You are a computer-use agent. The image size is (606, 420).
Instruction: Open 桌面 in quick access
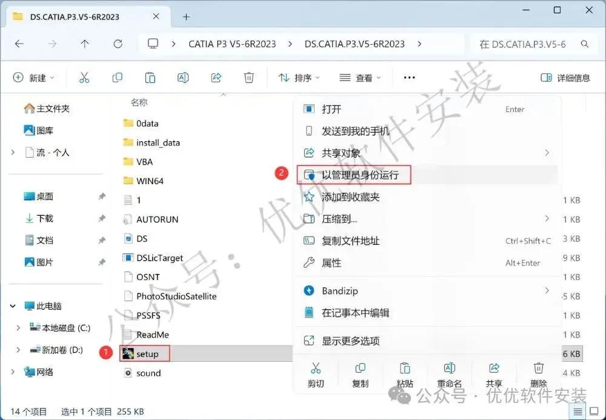tap(38, 196)
